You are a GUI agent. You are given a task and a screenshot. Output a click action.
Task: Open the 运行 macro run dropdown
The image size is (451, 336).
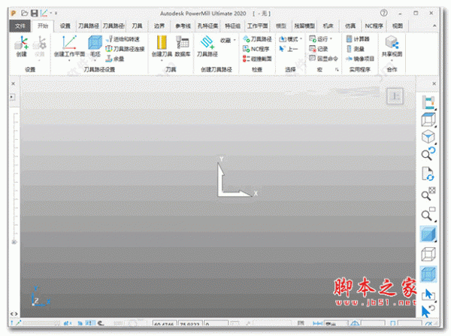pyautogui.click(x=320, y=39)
